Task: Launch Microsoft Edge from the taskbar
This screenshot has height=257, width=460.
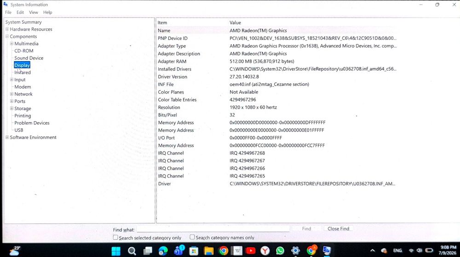Action: pos(163,251)
